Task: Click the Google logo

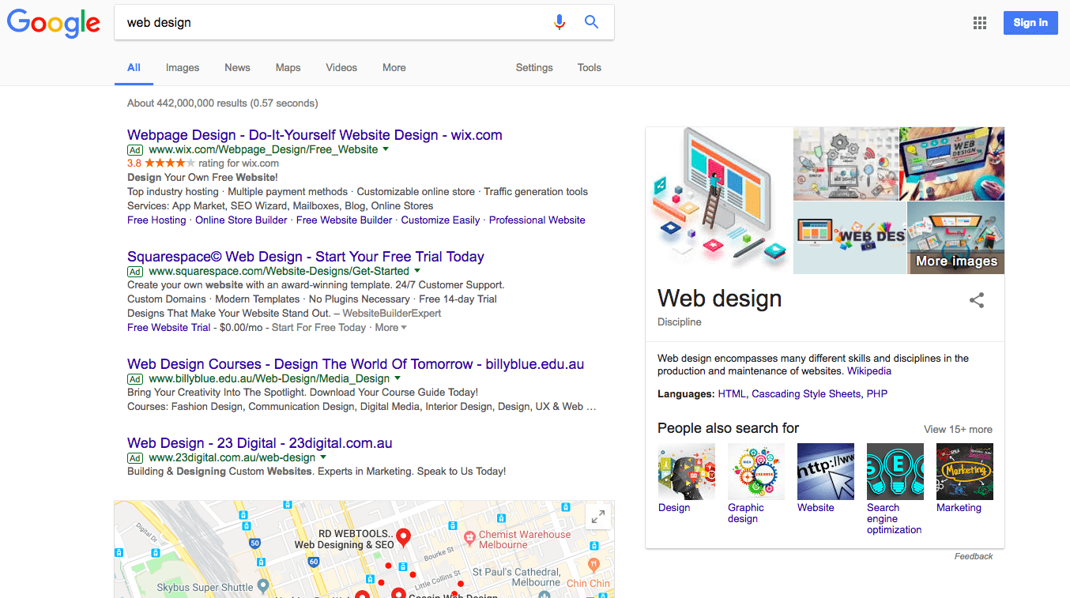Action: tap(54, 24)
